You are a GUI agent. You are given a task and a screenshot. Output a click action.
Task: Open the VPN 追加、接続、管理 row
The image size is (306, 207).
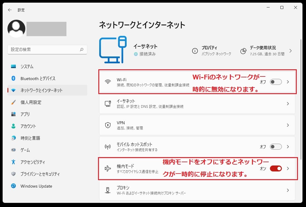click(197, 125)
